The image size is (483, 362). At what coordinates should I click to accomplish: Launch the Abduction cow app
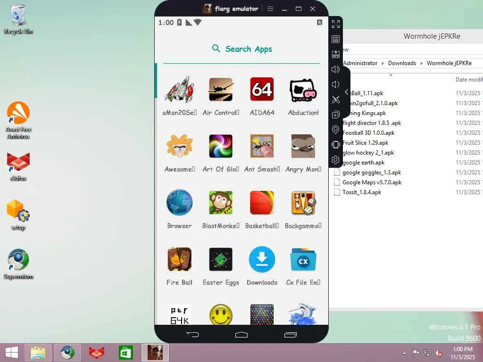point(303,90)
